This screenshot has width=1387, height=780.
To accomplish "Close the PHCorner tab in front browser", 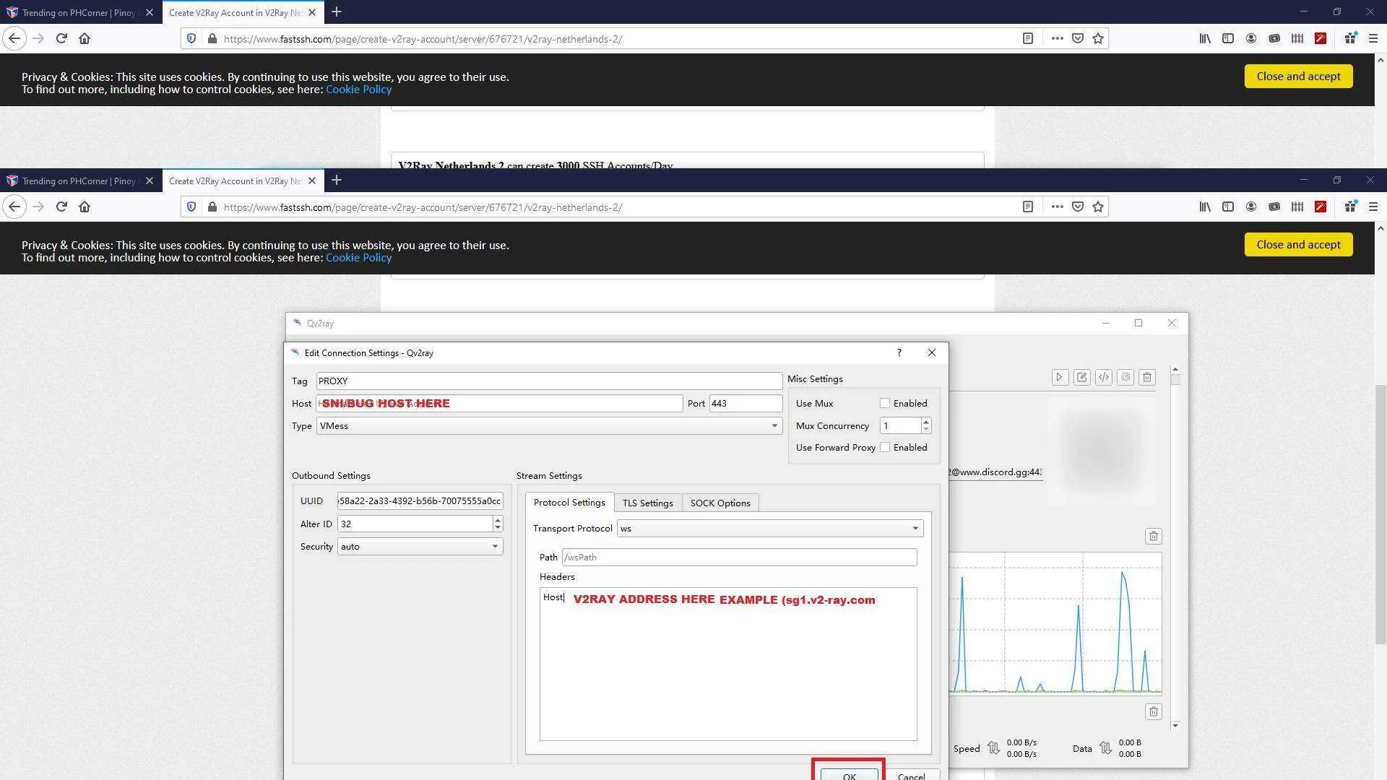I will 150,181.
